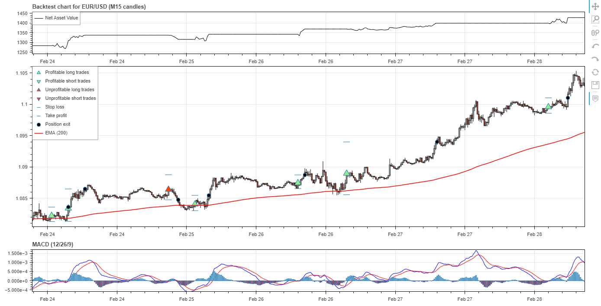Viewport: 601px width, 306px height.
Task: Click the red unprofitable long trade triangle
Action: [x=168, y=189]
